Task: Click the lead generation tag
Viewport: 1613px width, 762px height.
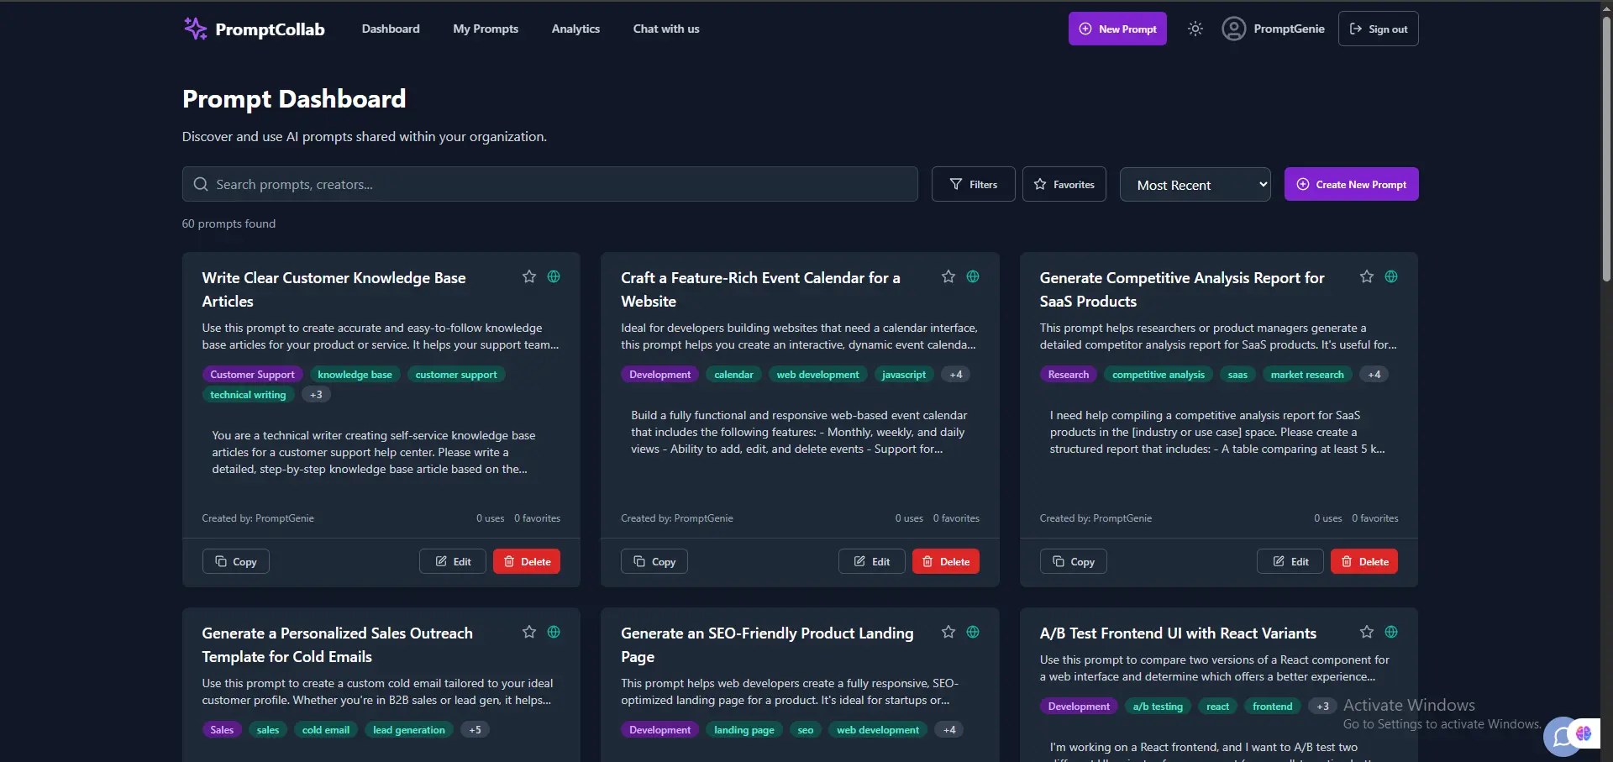Action: [x=409, y=730]
